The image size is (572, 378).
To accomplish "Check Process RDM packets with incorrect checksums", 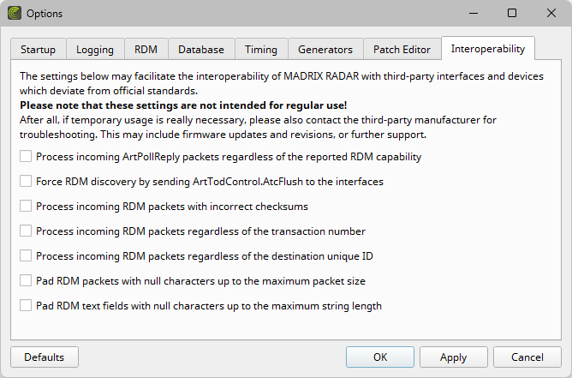I will tap(26, 206).
